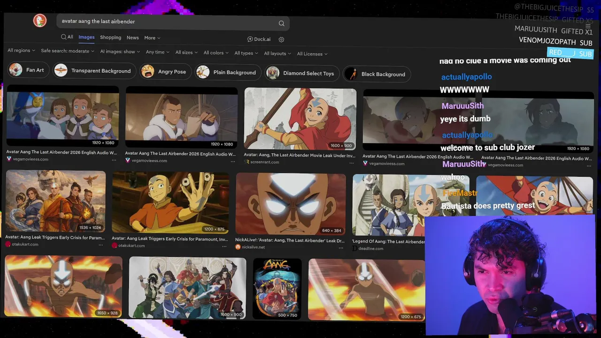Open thumbnail of Sokka holding a paper

[x=181, y=117]
